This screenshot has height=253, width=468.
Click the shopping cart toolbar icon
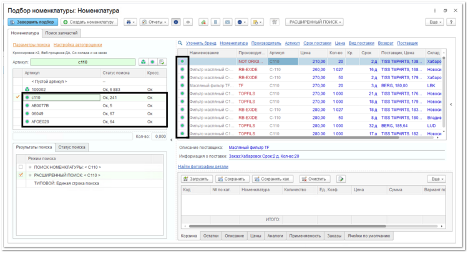[275, 22]
